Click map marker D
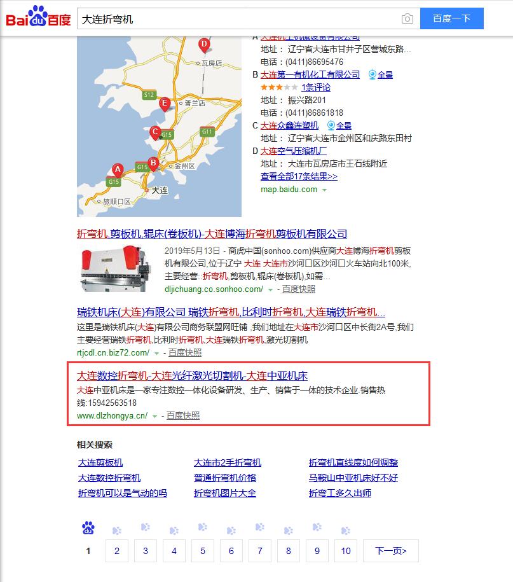This screenshot has height=582, width=513. 203,45
